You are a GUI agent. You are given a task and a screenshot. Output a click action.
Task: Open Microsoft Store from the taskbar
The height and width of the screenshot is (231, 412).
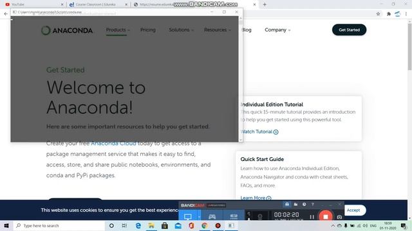tap(165, 225)
